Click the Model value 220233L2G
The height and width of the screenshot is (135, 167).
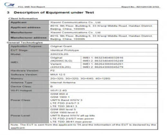click(59, 54)
